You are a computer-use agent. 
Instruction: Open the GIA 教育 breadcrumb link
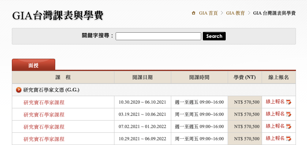pyautogui.click(x=235, y=13)
